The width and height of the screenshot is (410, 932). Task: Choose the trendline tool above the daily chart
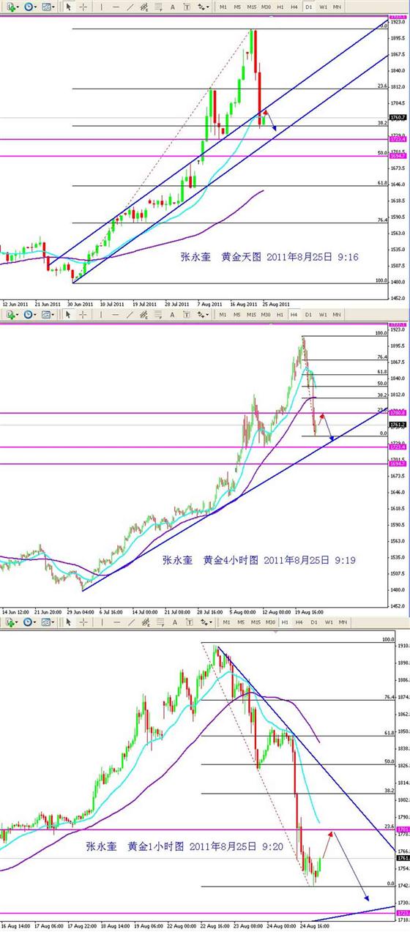[130, 7]
